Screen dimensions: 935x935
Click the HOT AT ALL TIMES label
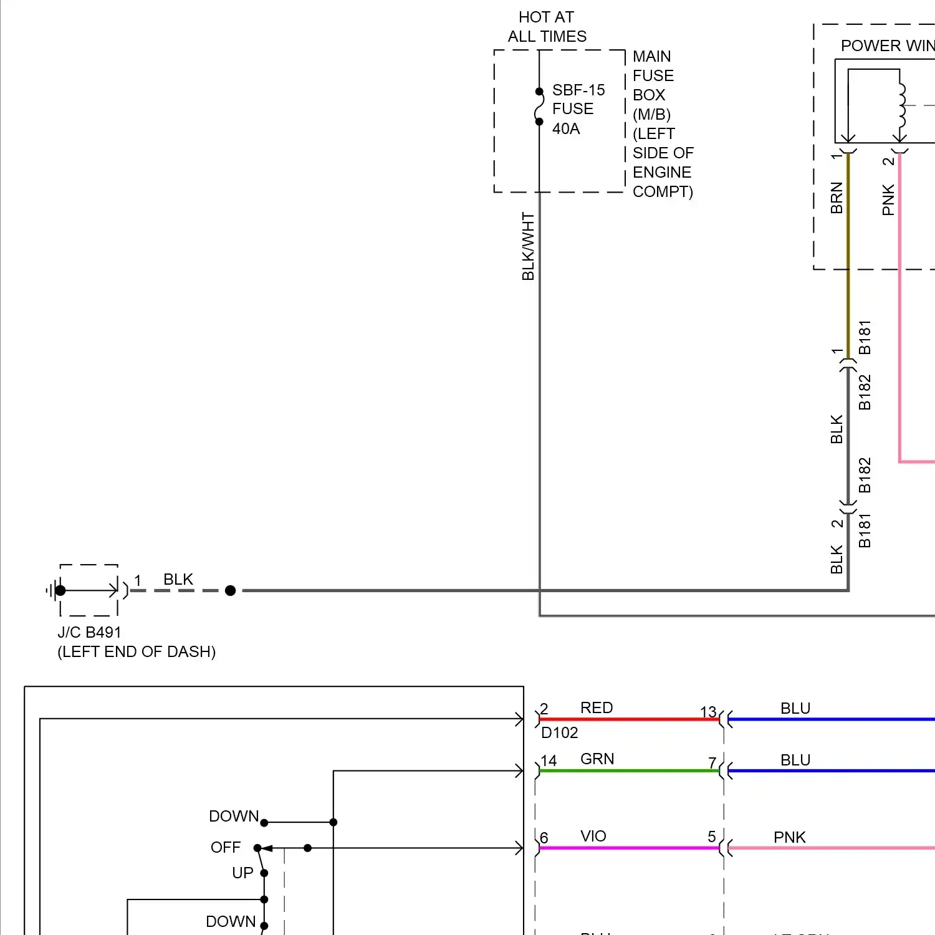point(547,27)
